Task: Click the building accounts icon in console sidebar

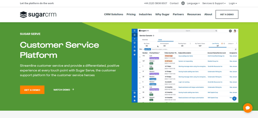Action: pos(135,43)
